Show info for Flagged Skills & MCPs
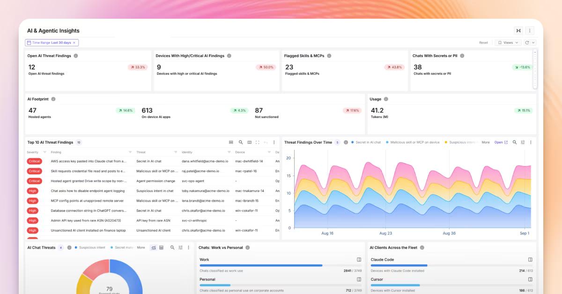Image resolution: width=562 pixels, height=294 pixels. [329, 56]
